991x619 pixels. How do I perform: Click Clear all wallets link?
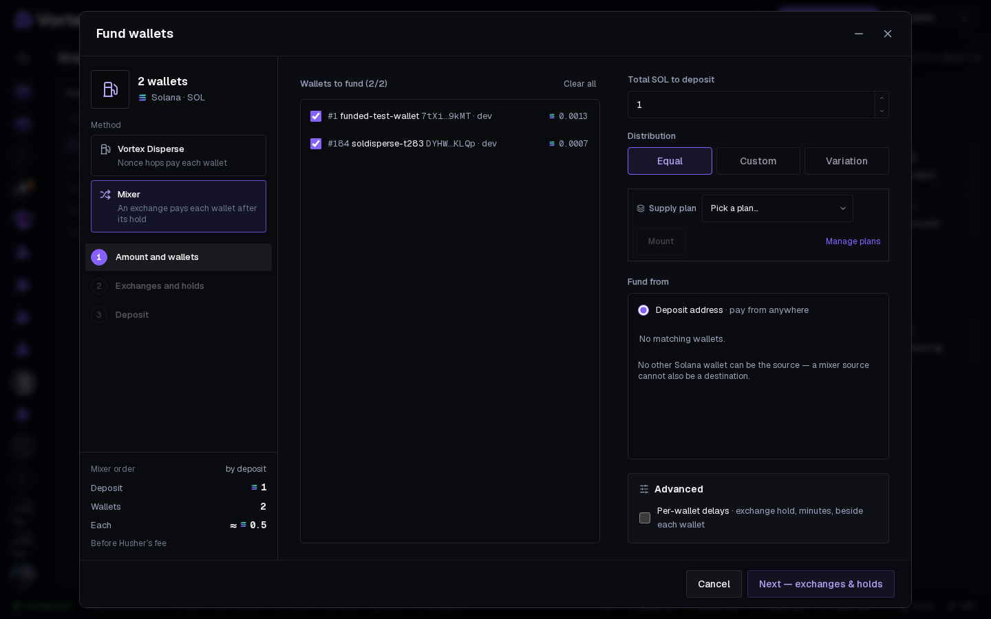click(579, 84)
